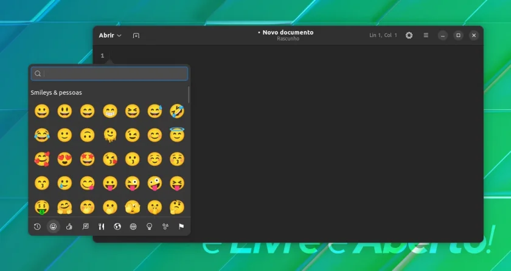Click the emoji picker scrollbar

(x=189, y=95)
